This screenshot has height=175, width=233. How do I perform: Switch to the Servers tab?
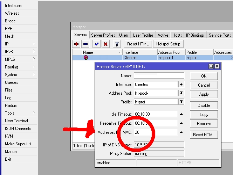click(x=81, y=35)
